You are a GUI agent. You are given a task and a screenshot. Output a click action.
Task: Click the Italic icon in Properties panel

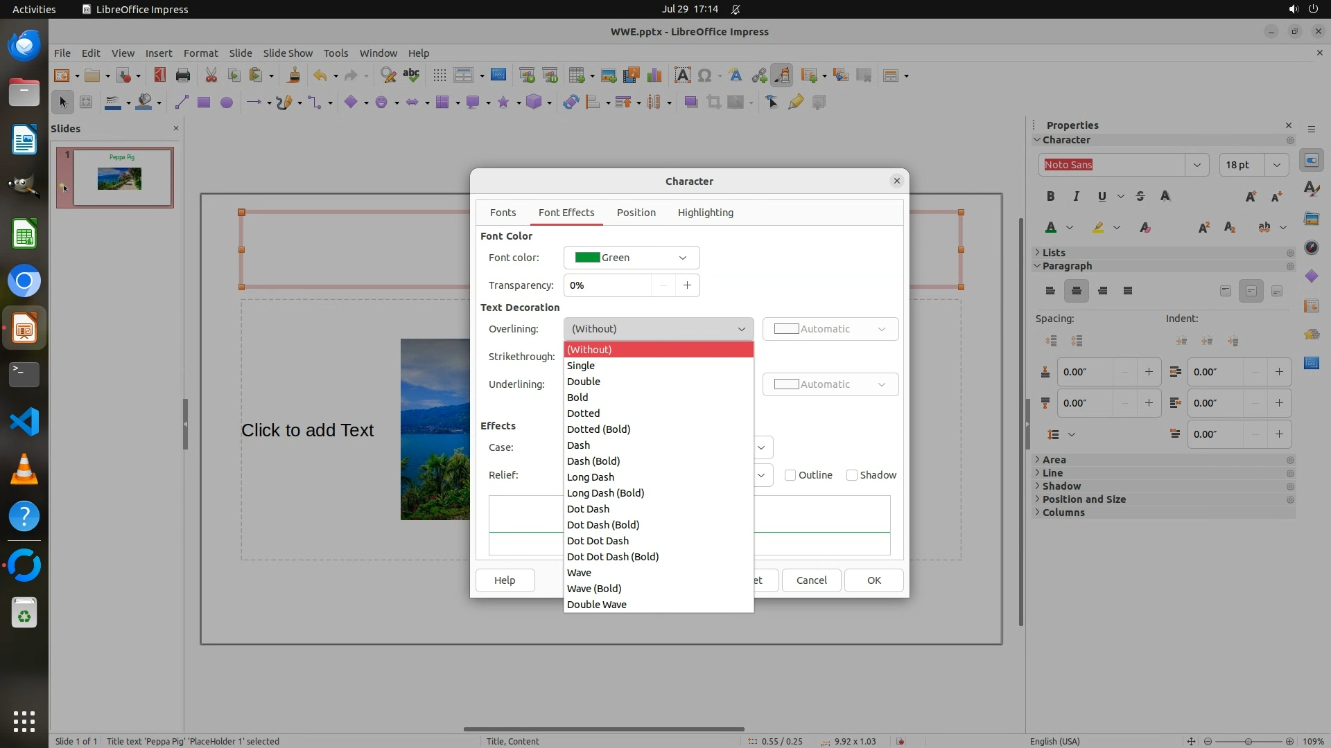(1076, 197)
